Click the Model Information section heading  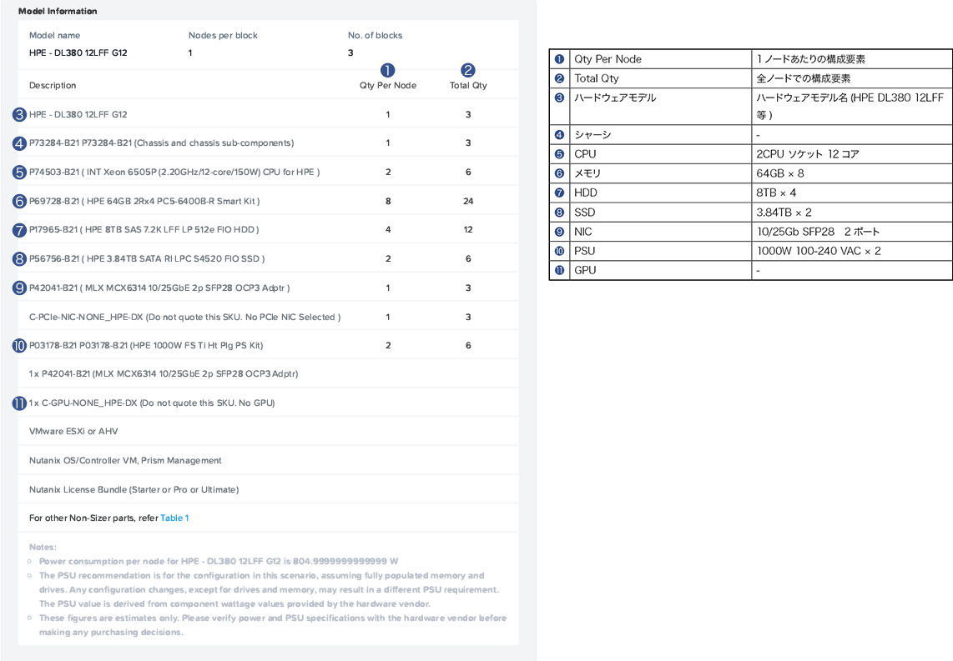tap(58, 12)
